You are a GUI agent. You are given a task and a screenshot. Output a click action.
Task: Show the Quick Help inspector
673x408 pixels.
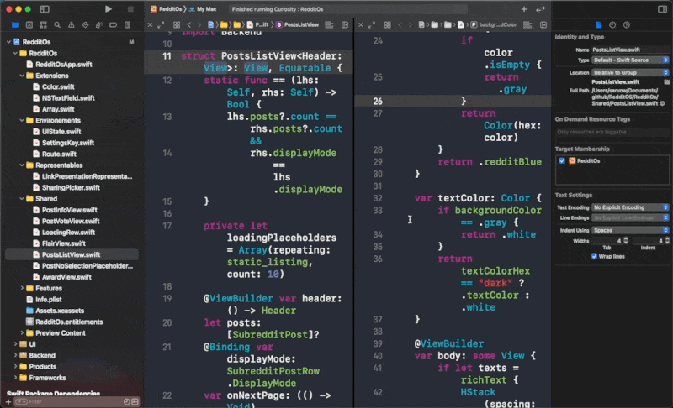pos(627,25)
